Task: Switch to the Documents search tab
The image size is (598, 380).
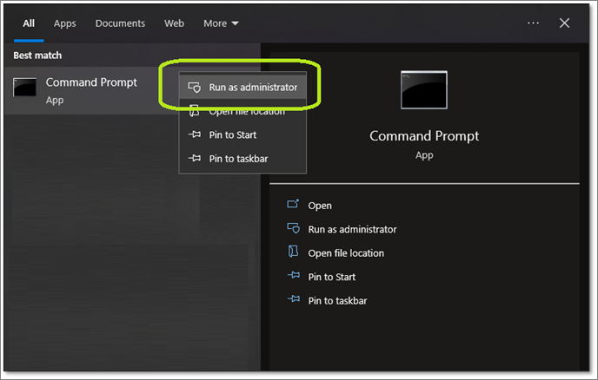Action: (x=120, y=23)
